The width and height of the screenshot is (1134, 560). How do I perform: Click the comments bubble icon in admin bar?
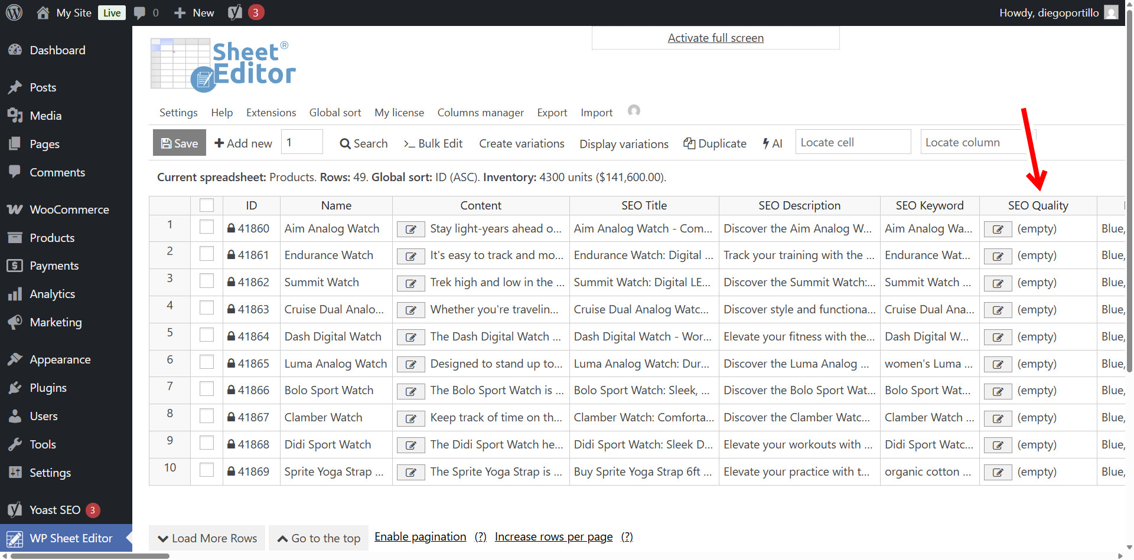tap(140, 12)
